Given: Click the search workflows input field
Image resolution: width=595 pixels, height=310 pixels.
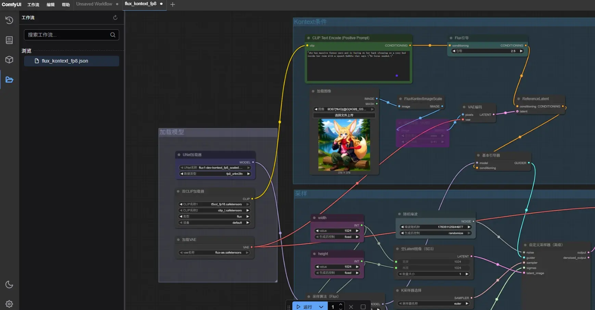Looking at the screenshot, I should 72,35.
